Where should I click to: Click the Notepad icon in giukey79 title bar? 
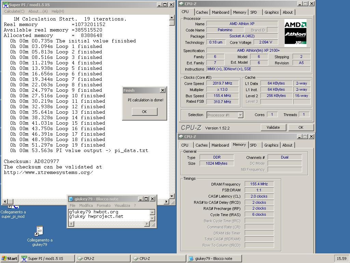71,199
